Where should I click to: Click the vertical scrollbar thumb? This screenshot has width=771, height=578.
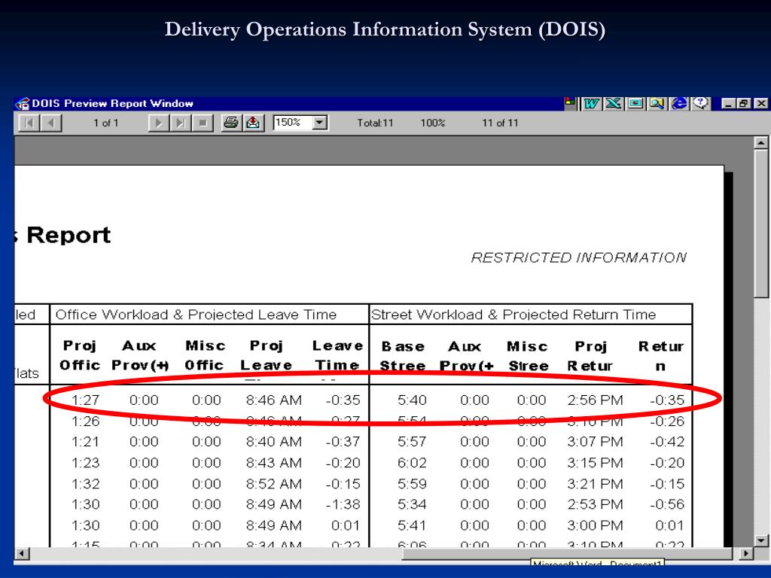[760, 224]
